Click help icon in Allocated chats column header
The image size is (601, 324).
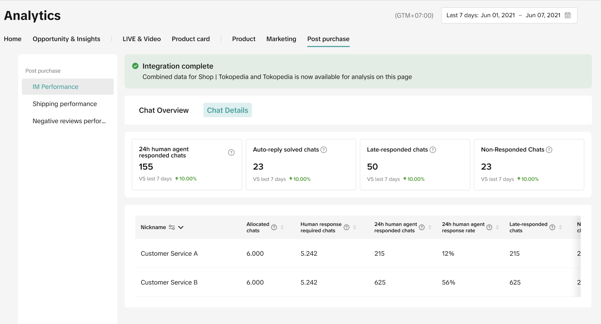click(274, 228)
